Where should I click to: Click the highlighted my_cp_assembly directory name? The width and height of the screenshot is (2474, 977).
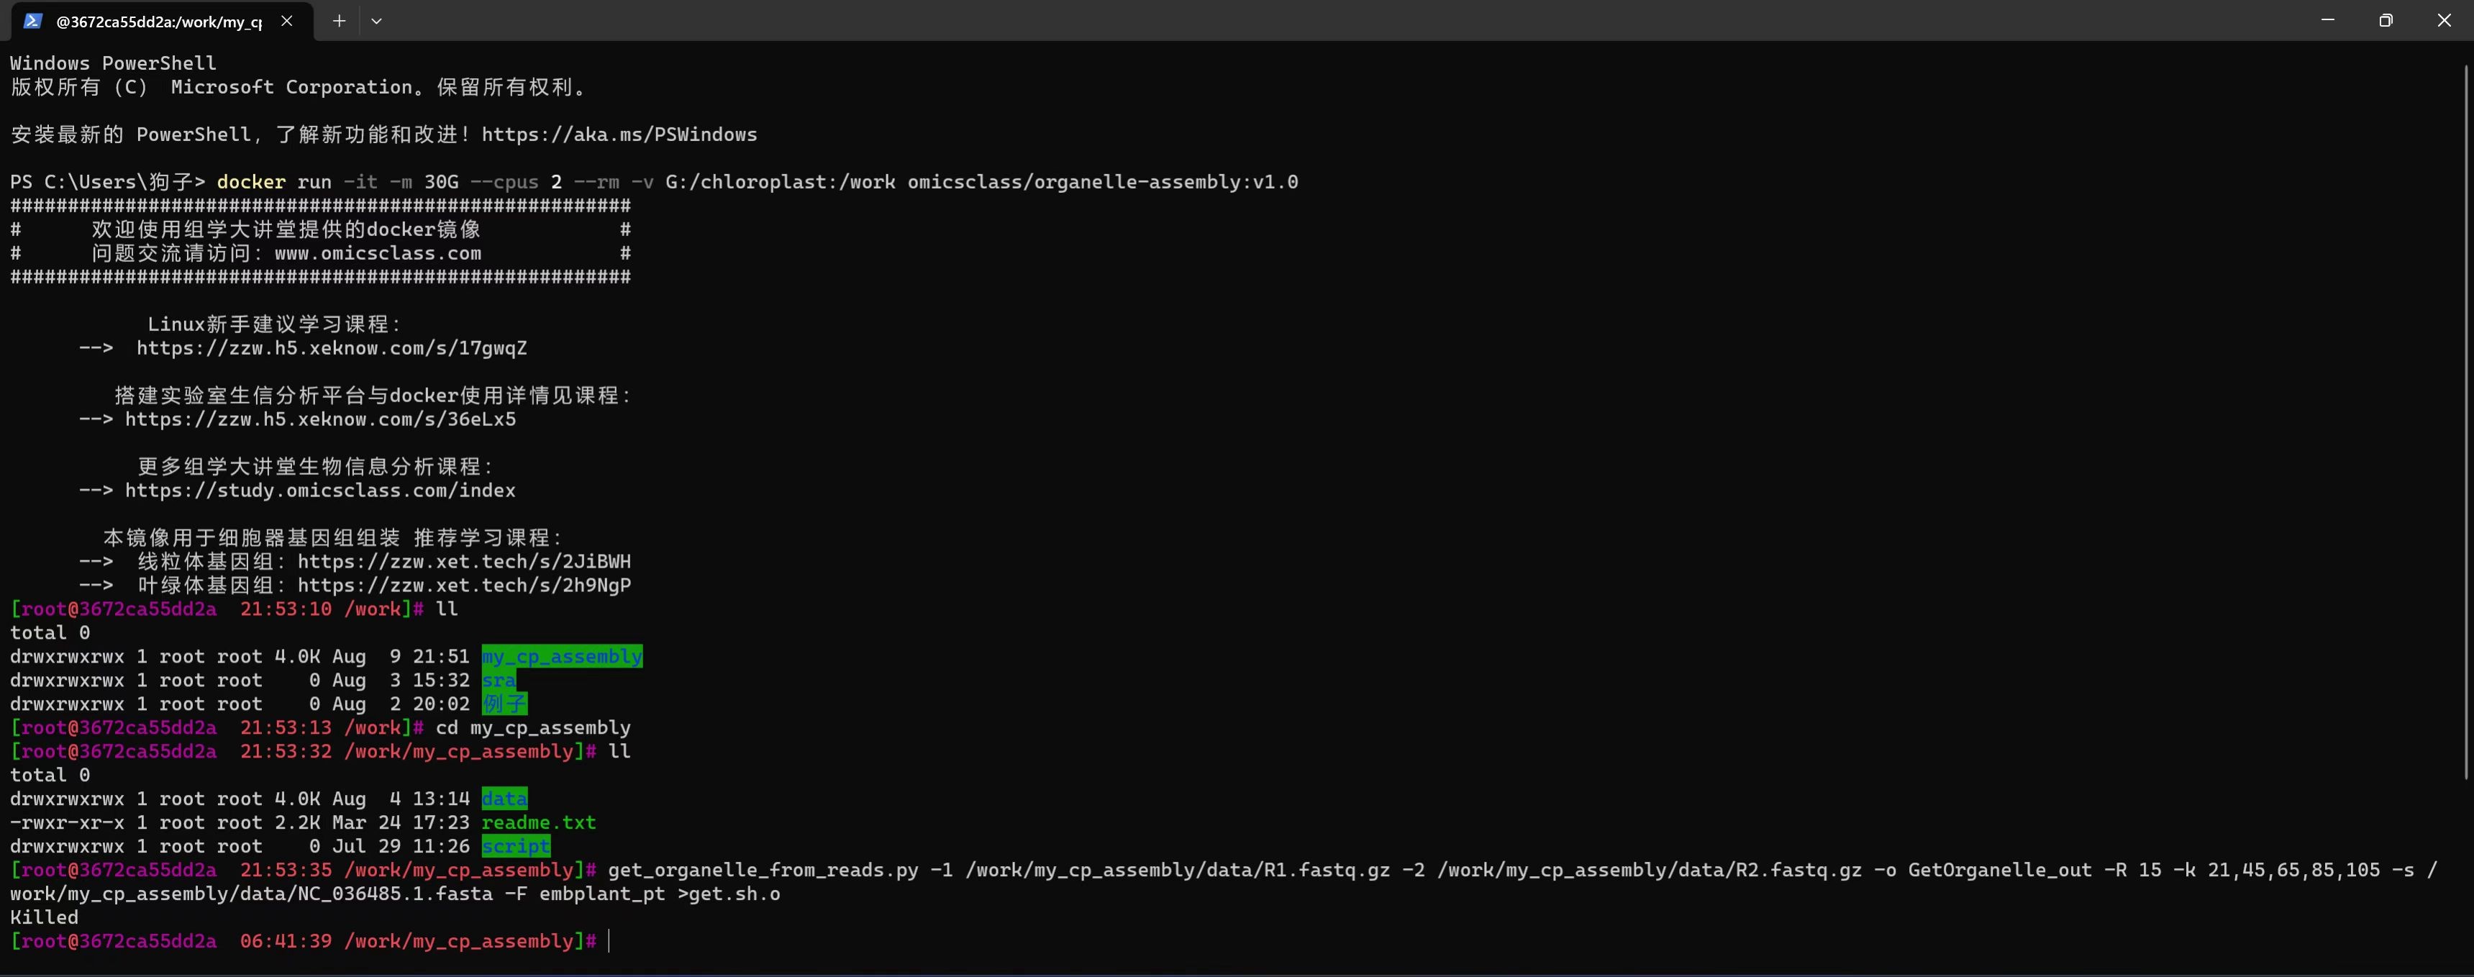click(562, 656)
